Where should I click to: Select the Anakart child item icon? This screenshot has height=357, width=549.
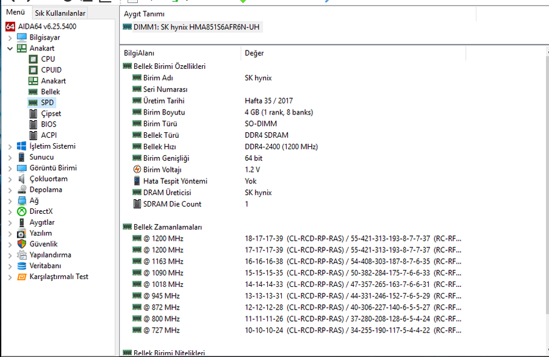[34, 81]
